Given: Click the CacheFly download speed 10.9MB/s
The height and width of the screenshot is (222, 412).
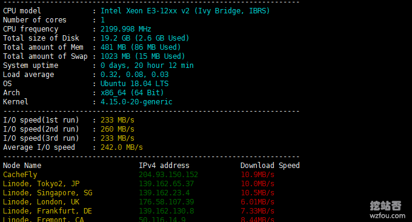Looking at the screenshot, I should click(x=257, y=175).
